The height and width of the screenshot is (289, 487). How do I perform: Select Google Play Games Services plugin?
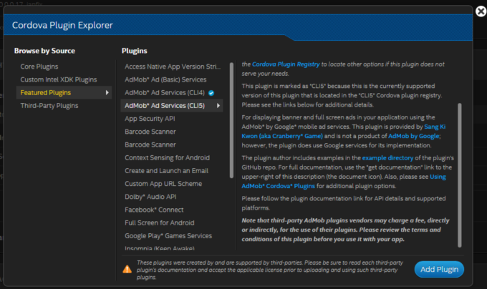tap(168, 236)
